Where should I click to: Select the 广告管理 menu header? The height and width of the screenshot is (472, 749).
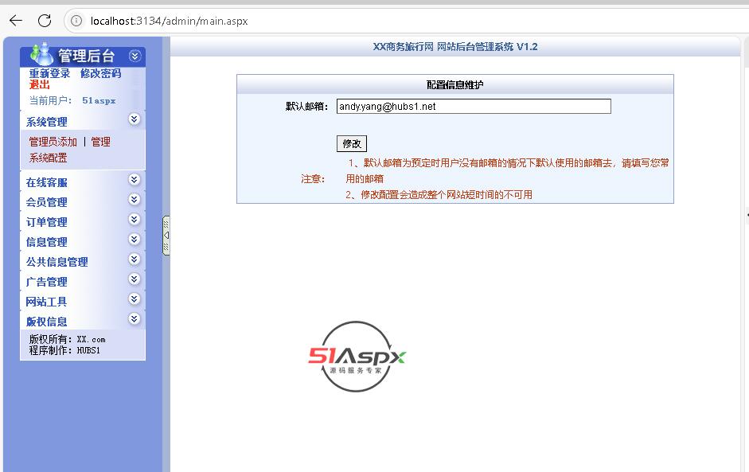(x=47, y=282)
